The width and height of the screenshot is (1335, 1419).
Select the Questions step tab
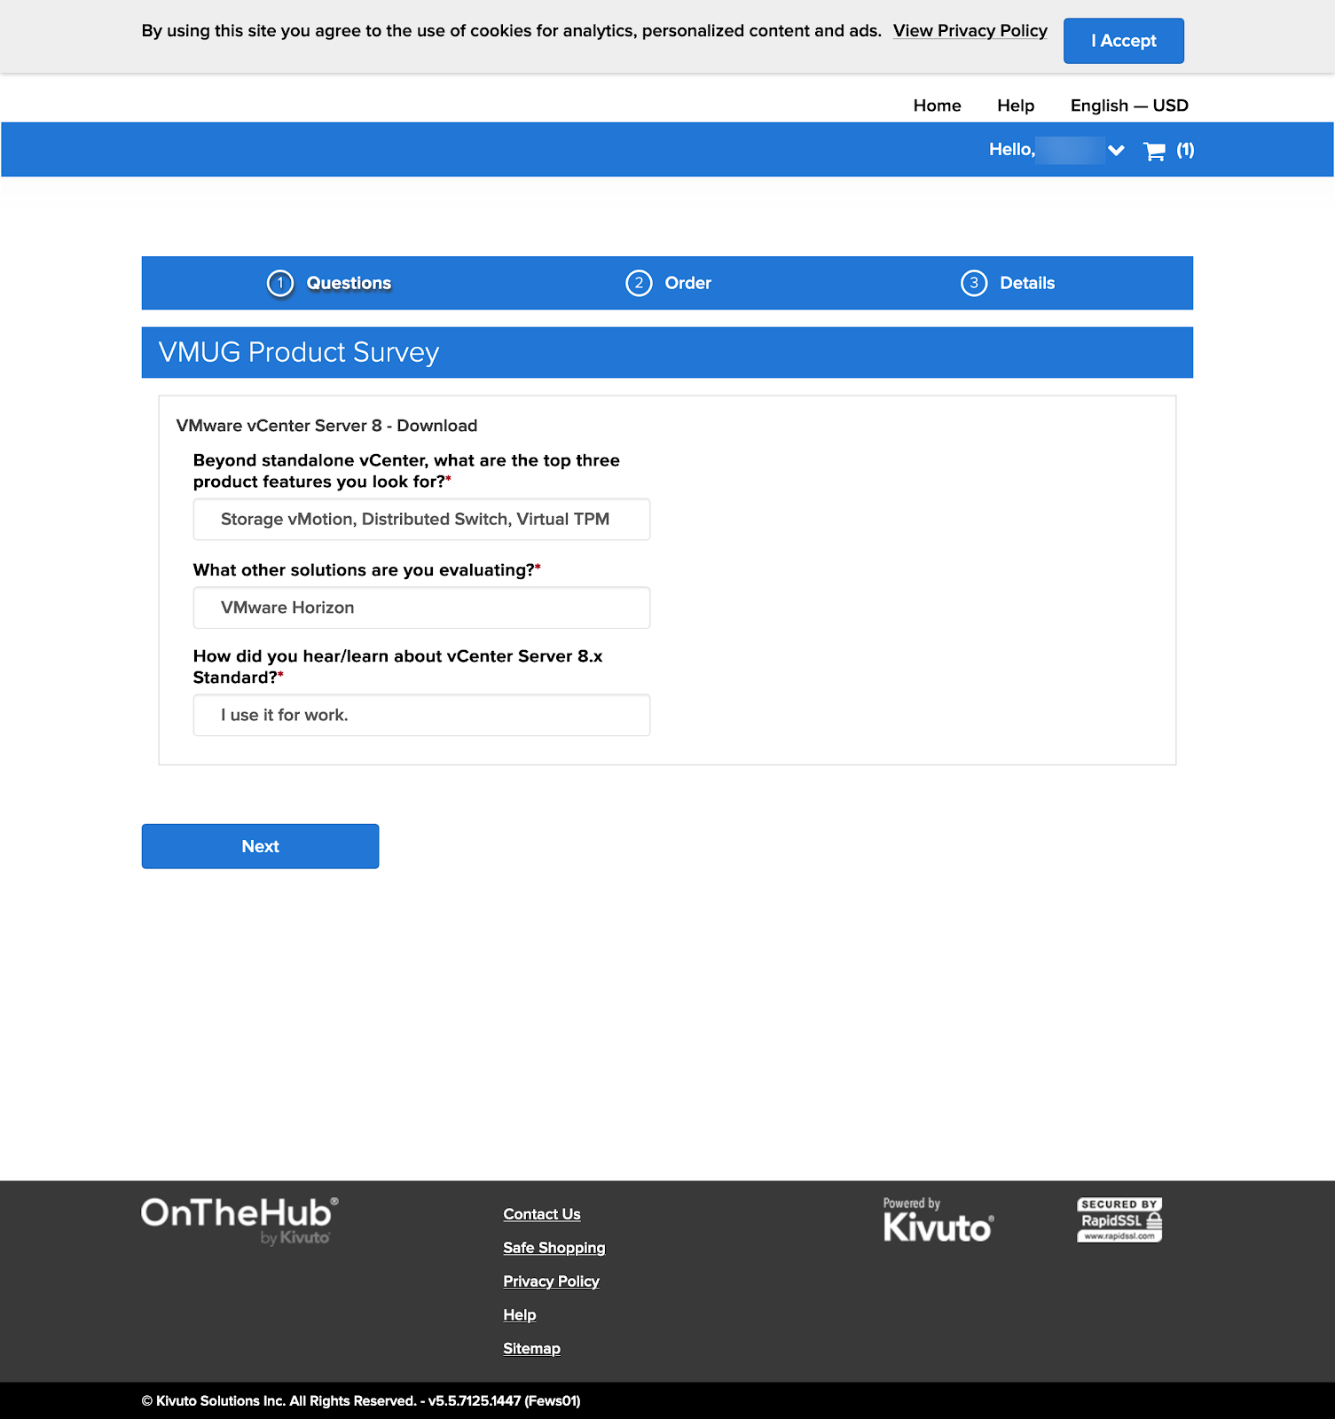tap(329, 283)
